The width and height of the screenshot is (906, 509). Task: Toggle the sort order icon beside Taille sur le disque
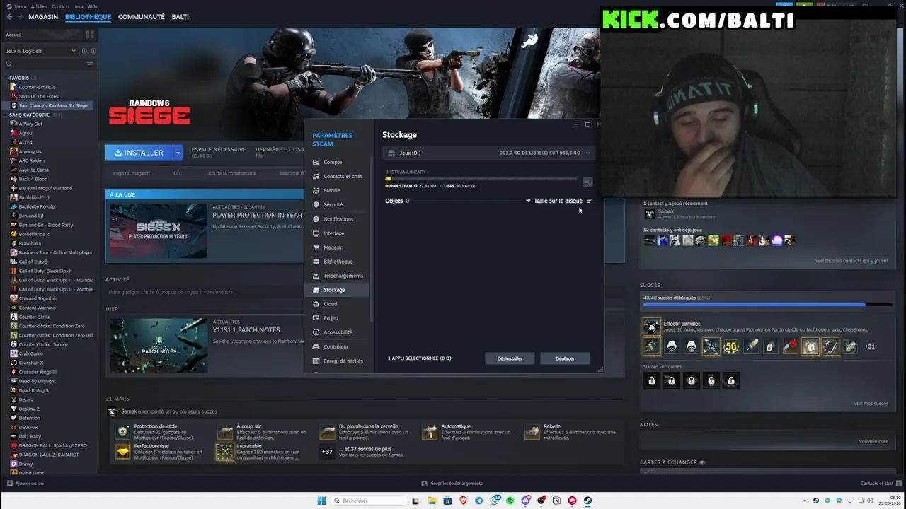point(590,201)
